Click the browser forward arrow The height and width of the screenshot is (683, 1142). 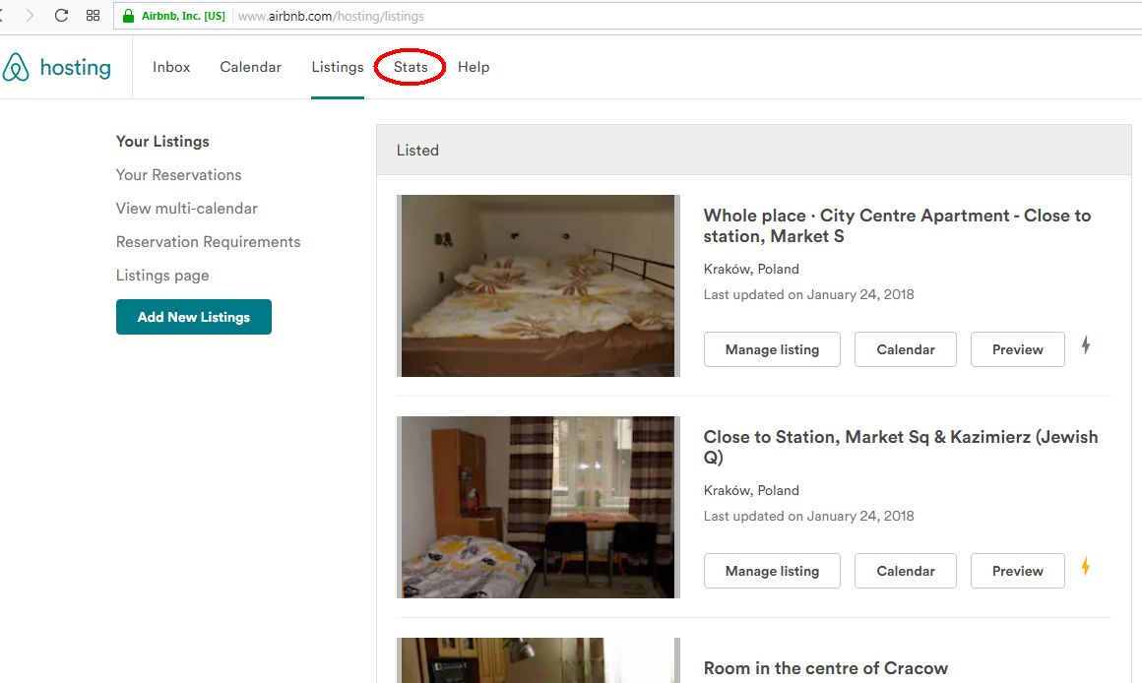point(32,15)
